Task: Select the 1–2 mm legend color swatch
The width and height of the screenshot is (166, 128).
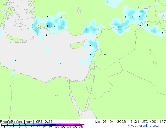Action: 16,125
